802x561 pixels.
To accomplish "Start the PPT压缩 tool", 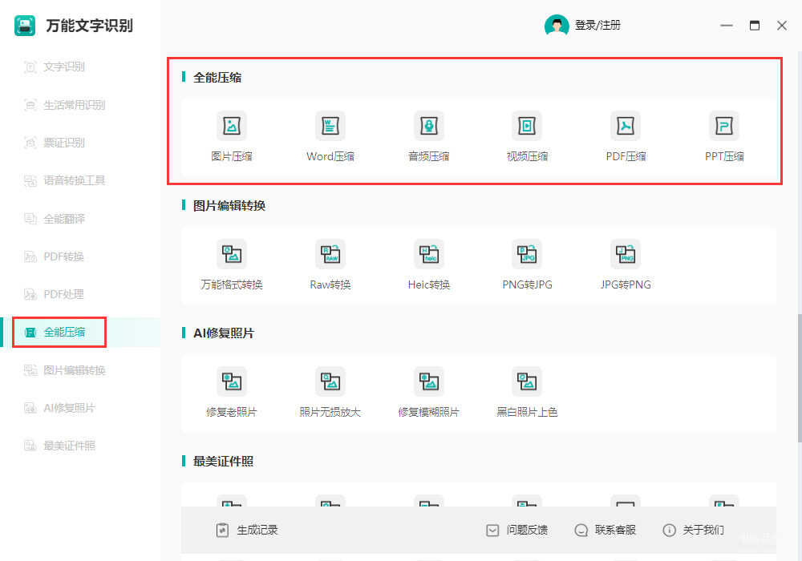I will click(724, 127).
